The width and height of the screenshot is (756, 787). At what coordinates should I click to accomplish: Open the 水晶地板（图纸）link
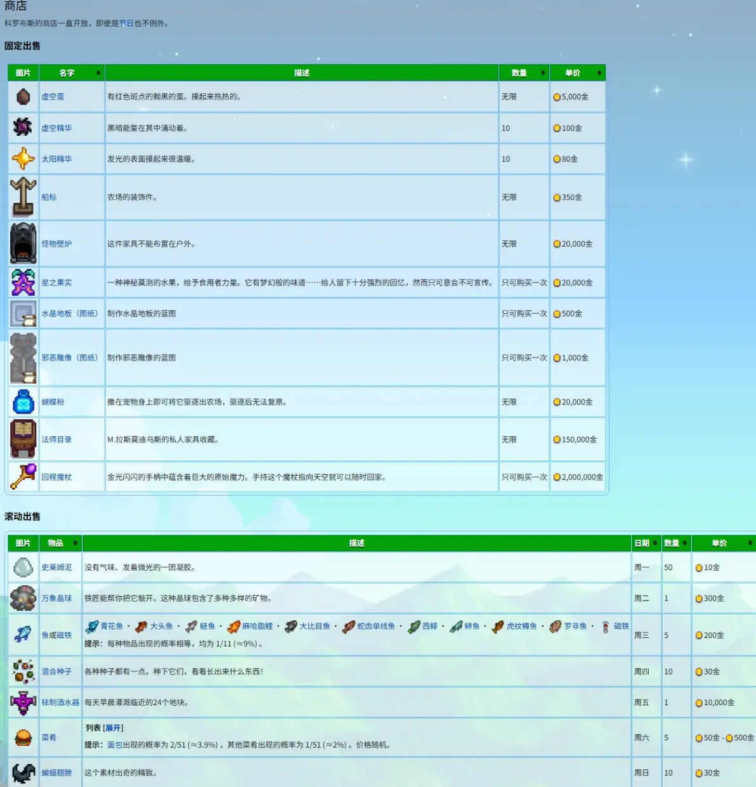coord(70,313)
